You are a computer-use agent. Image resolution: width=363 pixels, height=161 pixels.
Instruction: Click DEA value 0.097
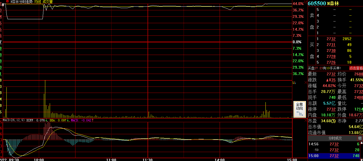point(62,121)
